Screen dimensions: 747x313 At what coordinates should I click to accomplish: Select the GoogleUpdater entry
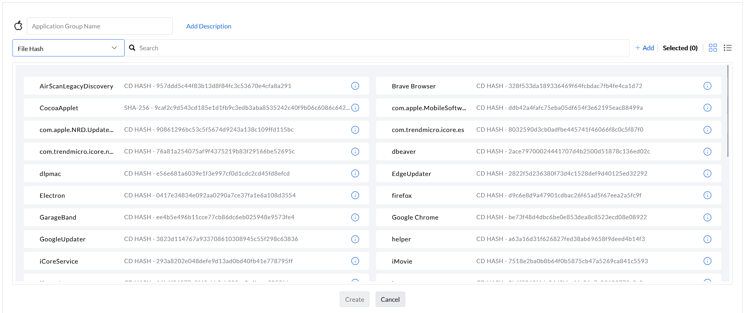196,239
